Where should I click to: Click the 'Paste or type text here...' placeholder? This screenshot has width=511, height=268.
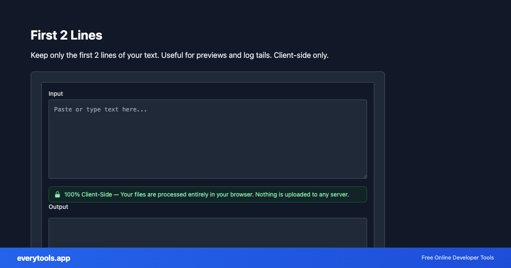(100, 109)
